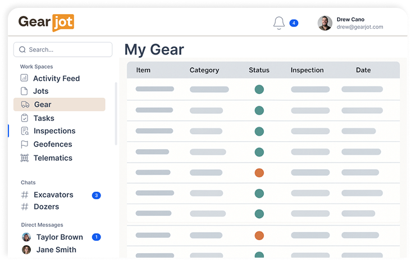The width and height of the screenshot is (411, 261).
Task: Type in the Search input field
Action: pos(67,49)
